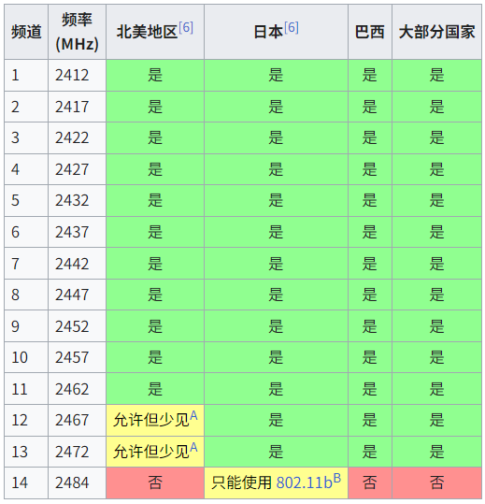The image size is (485, 504).
Task: Click channel number 14 cell
Action: pos(26,483)
